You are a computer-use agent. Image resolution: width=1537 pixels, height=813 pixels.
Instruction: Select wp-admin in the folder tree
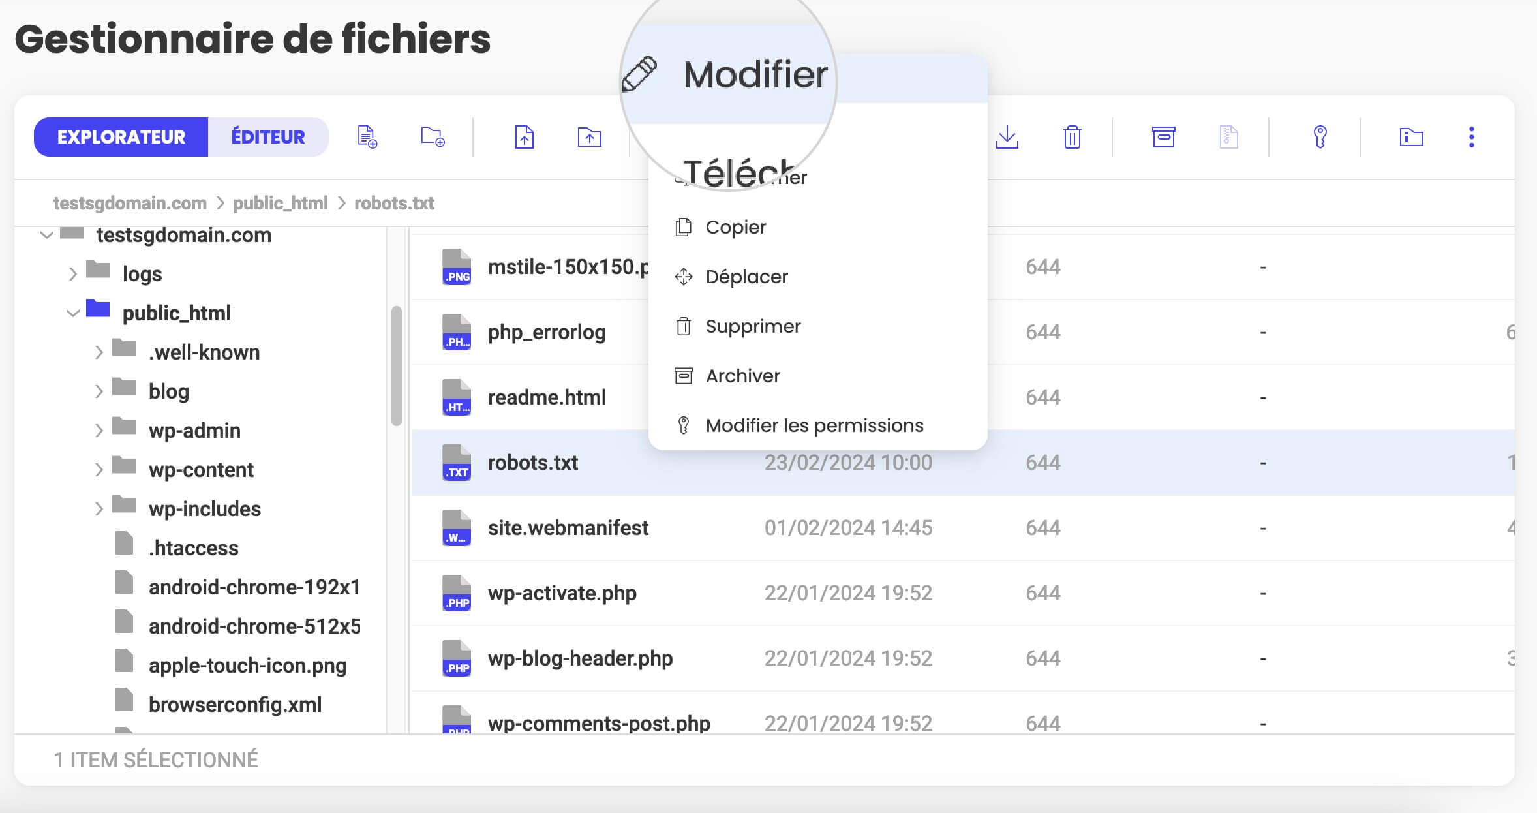tap(194, 431)
